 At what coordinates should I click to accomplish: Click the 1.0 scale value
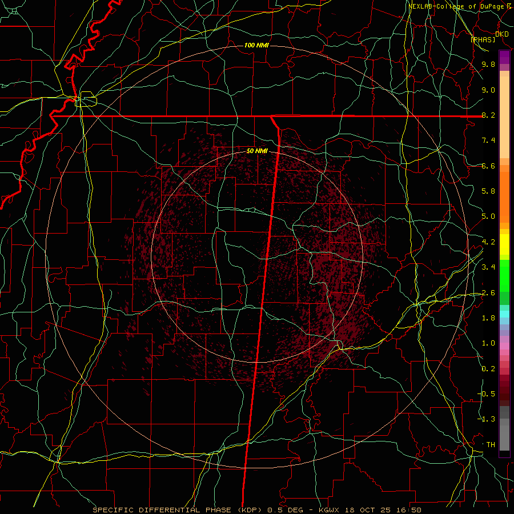click(488, 343)
